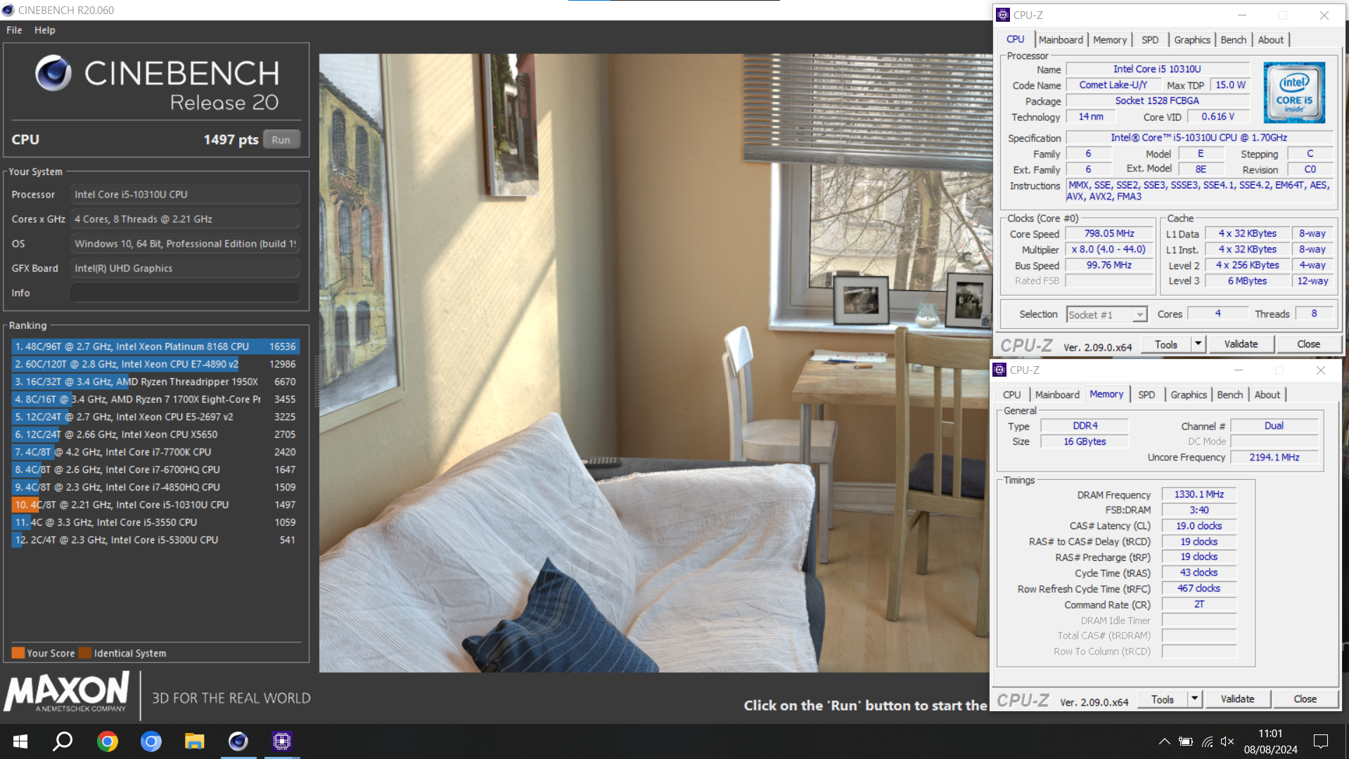1349x759 pixels.
Task: Click the taskbar clock and date
Action: 1270,741
